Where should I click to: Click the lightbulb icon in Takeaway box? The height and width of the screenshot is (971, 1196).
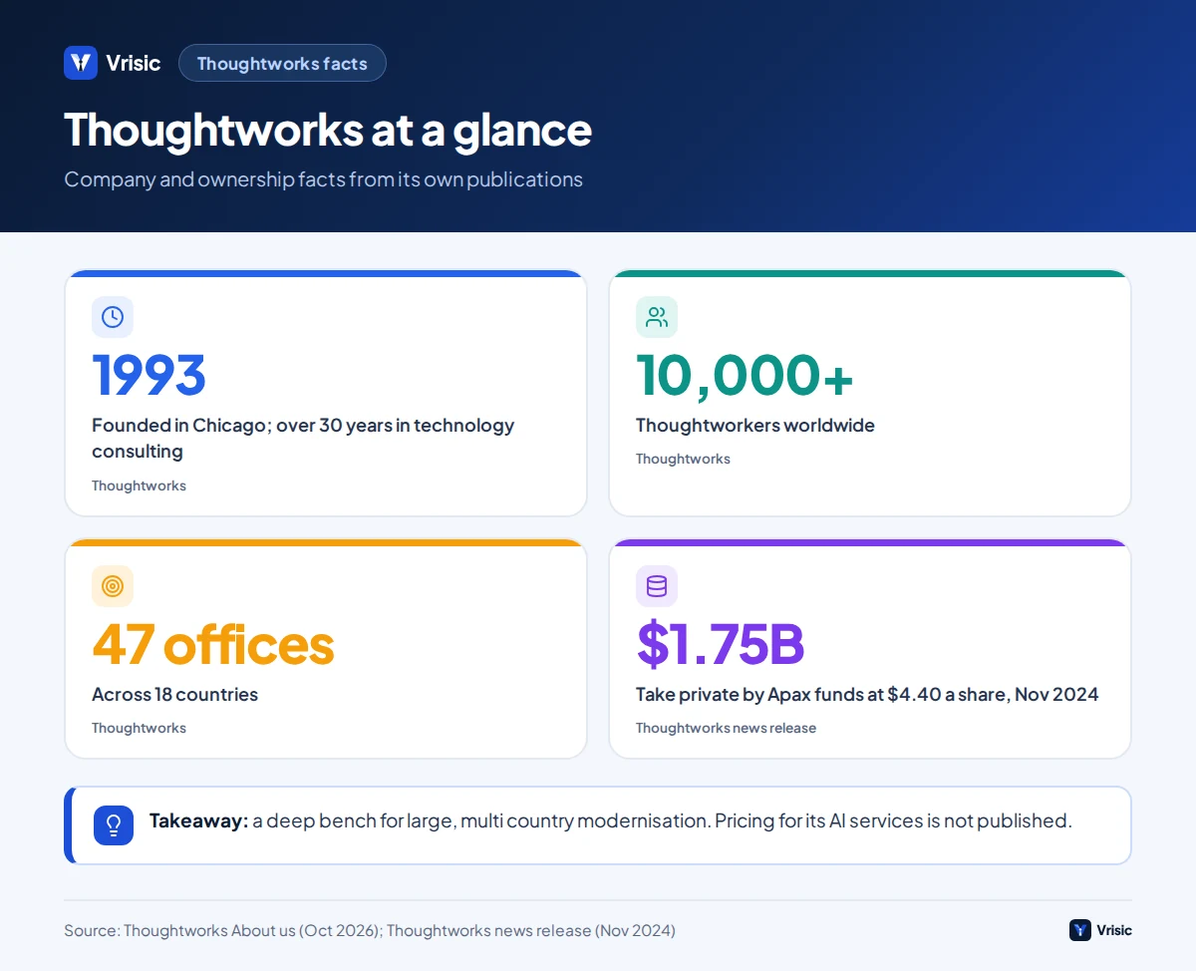coord(114,825)
